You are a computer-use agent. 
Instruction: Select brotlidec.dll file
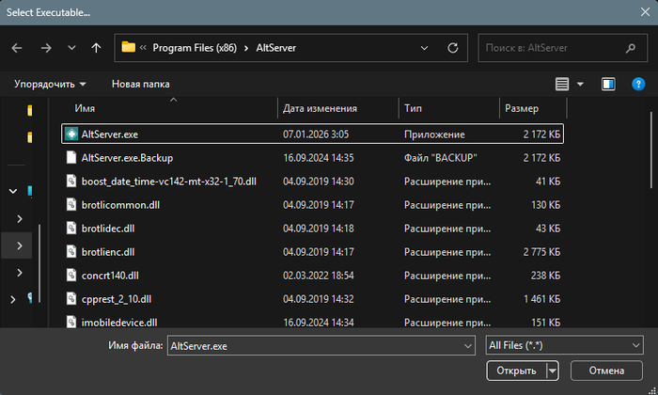(x=312, y=229)
